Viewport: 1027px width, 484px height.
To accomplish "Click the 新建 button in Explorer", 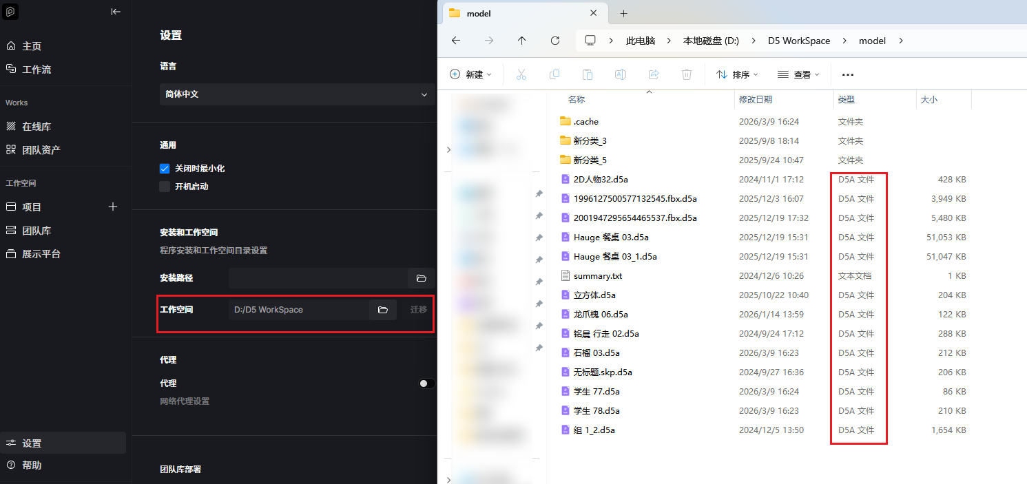I will point(470,74).
